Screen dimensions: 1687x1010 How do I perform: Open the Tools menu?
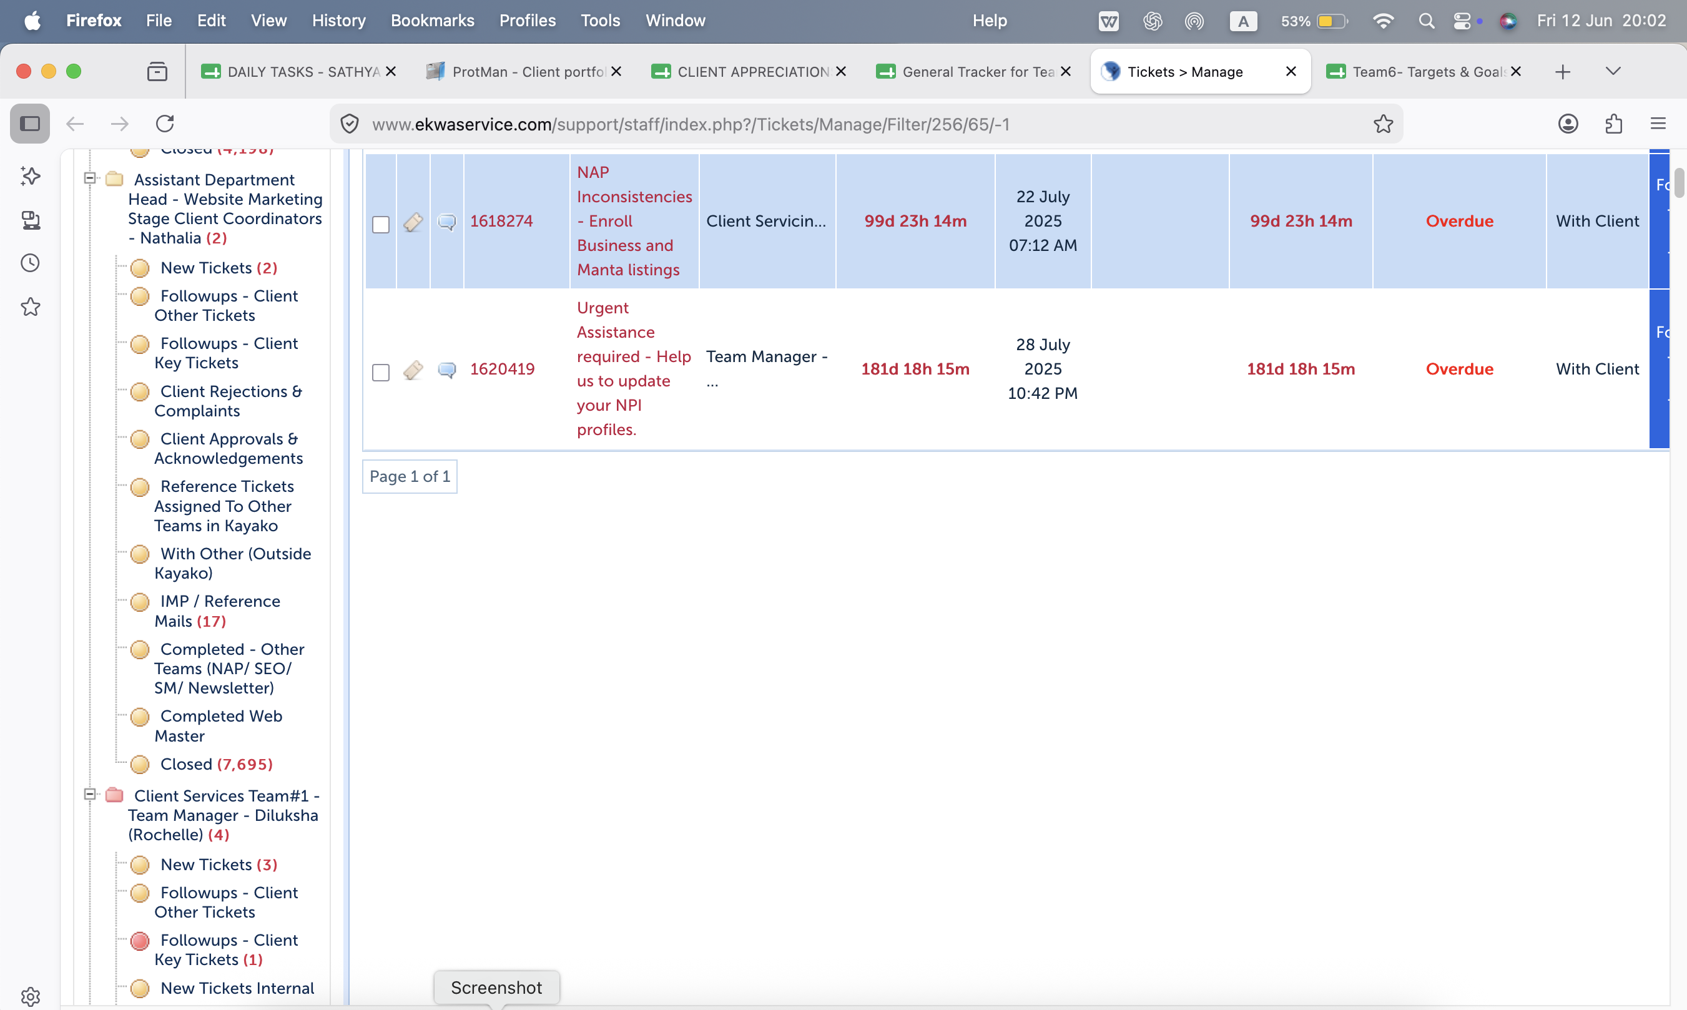600,21
